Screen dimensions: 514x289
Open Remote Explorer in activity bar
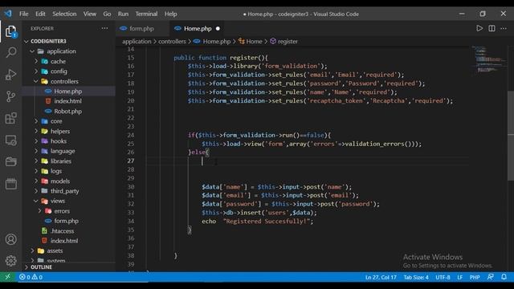[10, 140]
